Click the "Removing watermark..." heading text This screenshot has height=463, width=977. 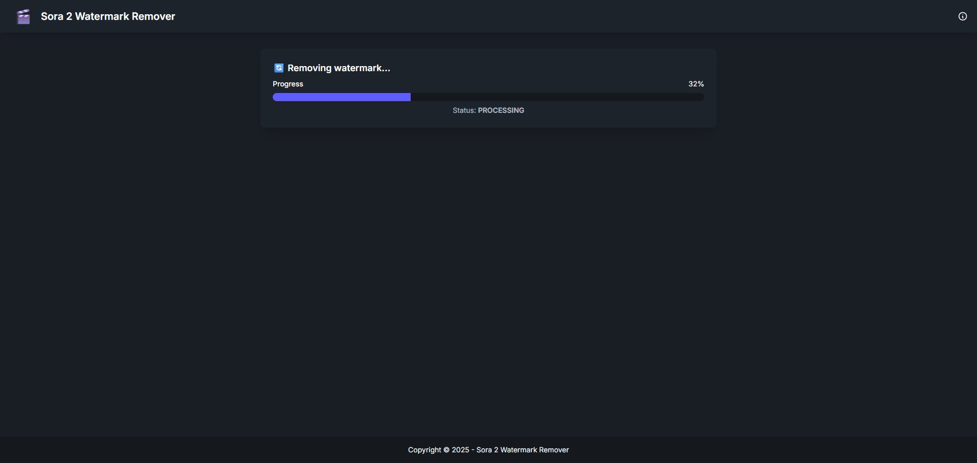pos(339,68)
